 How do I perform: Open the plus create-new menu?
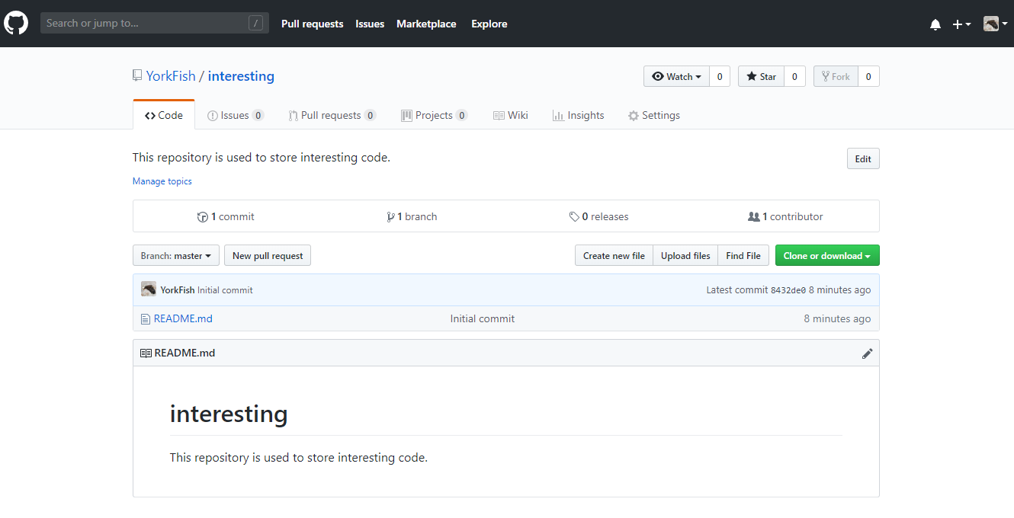point(961,24)
